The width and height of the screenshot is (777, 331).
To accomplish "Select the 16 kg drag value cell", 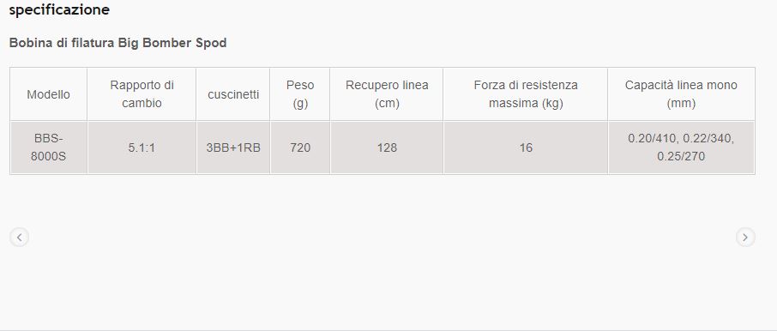I will pyautogui.click(x=525, y=147).
